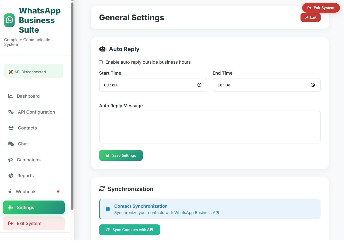
Task: Click the WhatsApp logo icon
Action: point(9,20)
